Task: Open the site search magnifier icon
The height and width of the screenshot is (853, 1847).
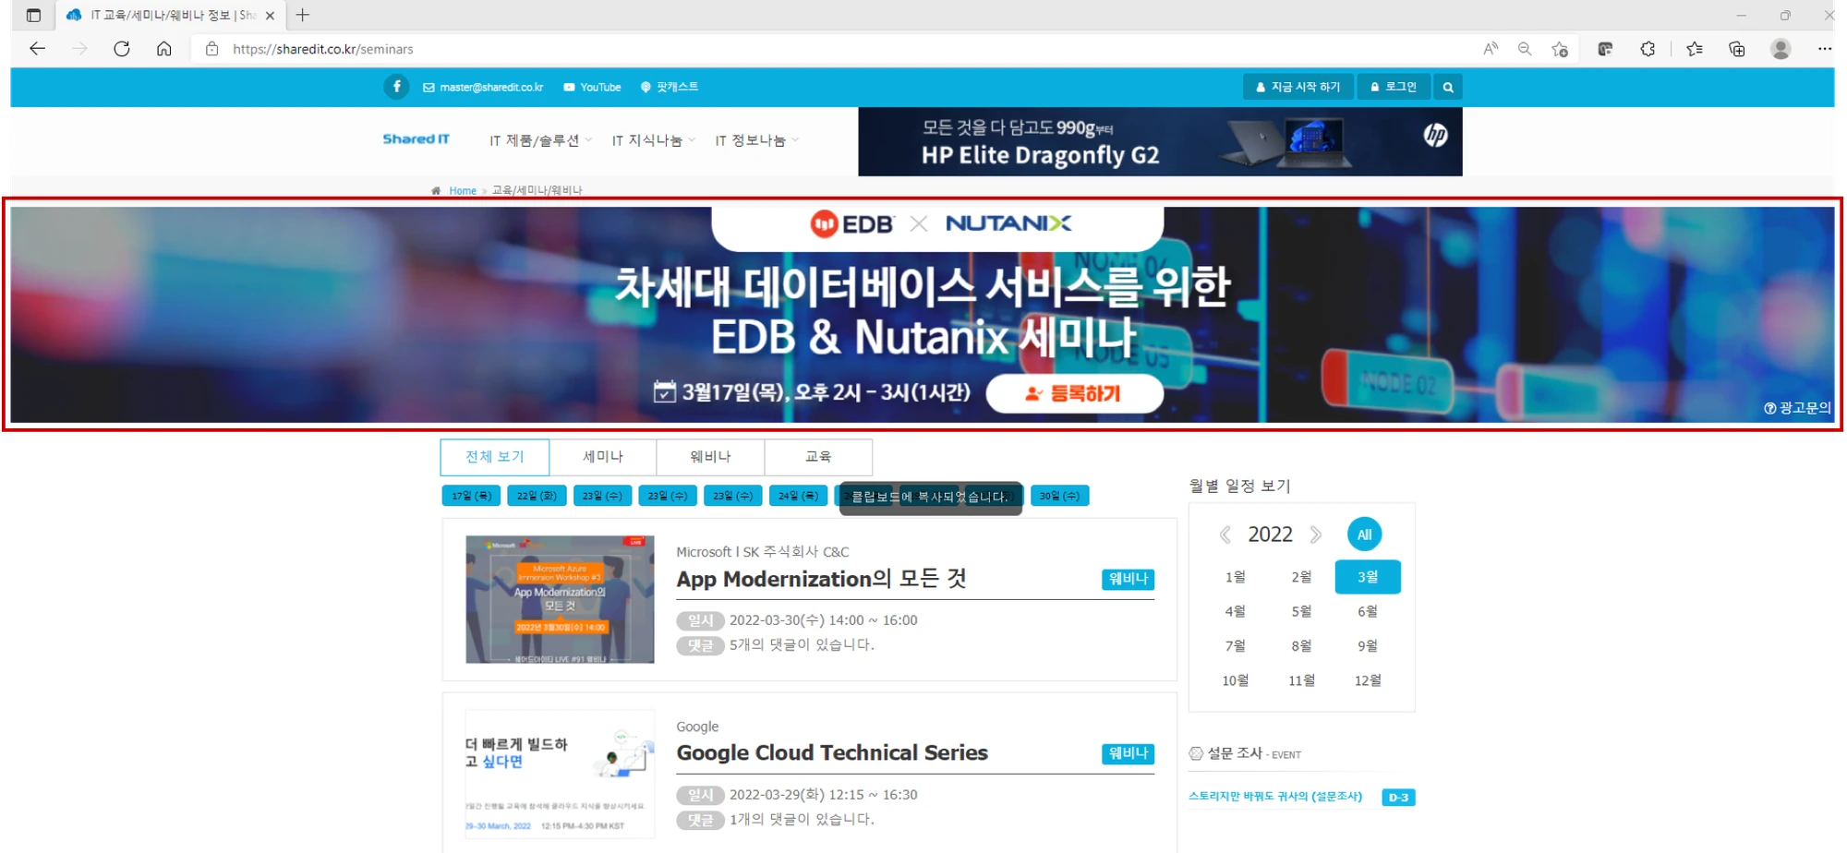Action: [x=1448, y=88]
